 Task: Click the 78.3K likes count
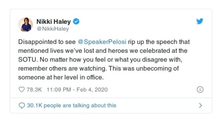[34, 90]
